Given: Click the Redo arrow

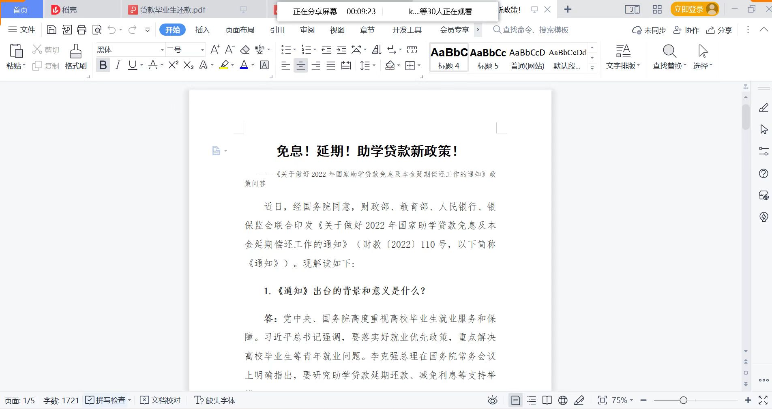Looking at the screenshot, I should pyautogui.click(x=132, y=30).
